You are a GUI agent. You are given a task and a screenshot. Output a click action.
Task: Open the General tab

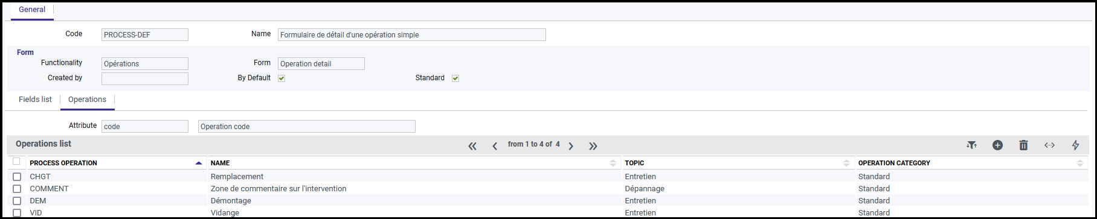(32, 10)
